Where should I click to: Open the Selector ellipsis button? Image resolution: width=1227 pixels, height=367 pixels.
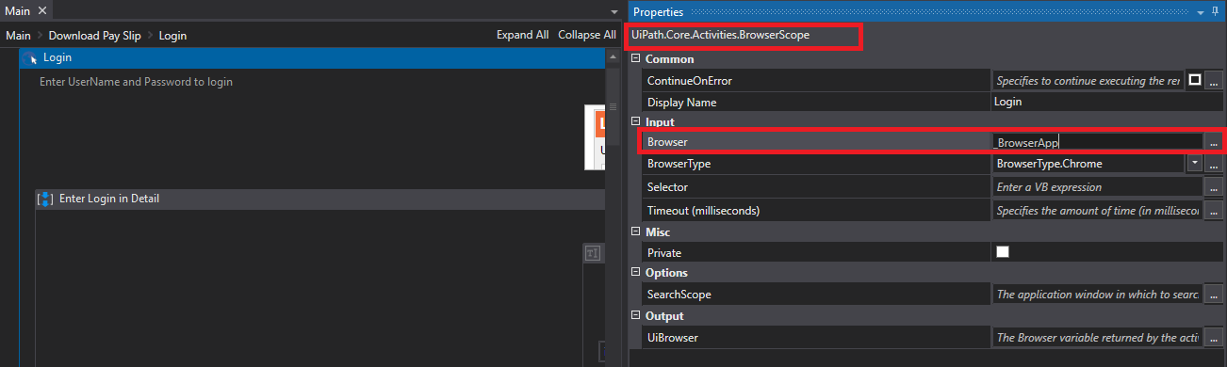point(1214,187)
